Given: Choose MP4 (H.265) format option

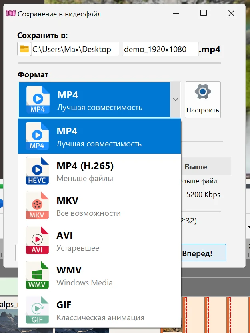Looking at the screenshot, I should pyautogui.click(x=99, y=171).
